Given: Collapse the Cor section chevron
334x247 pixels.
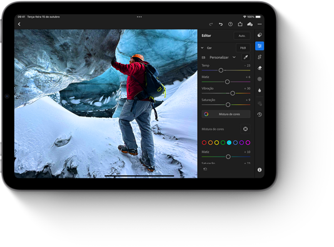Looking at the screenshot, I should click(202, 48).
